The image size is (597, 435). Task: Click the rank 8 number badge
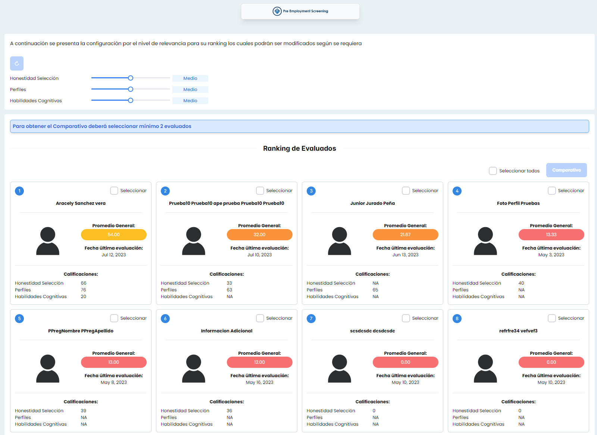tap(457, 319)
